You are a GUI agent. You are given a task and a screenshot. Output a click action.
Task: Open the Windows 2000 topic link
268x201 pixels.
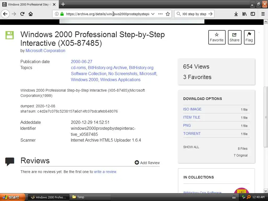point(85,80)
